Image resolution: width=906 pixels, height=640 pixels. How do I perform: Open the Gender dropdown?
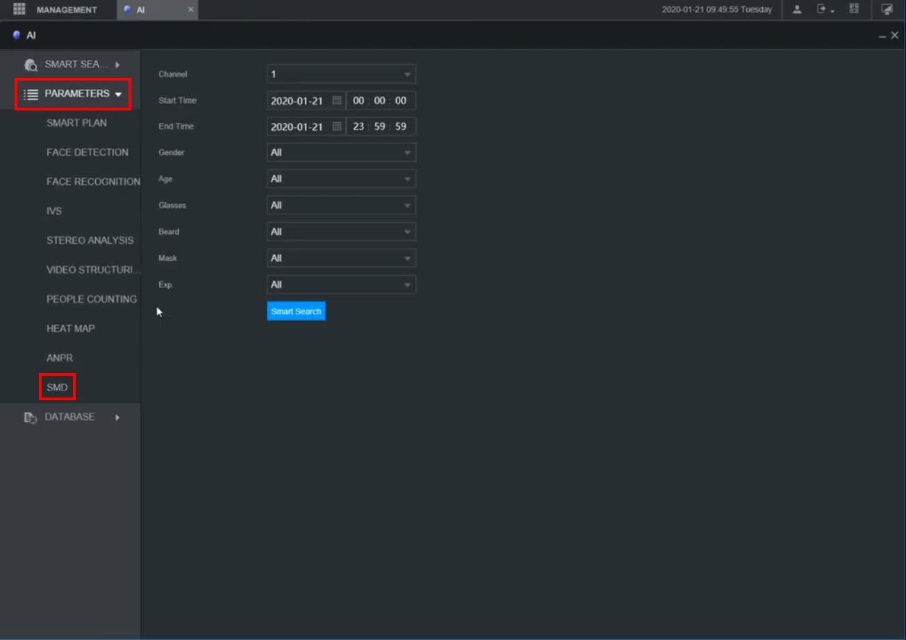click(341, 152)
